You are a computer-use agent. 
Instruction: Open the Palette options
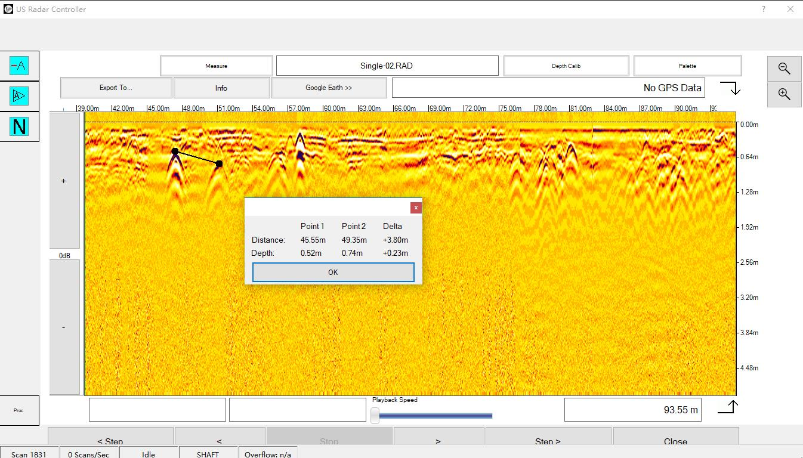(x=687, y=66)
